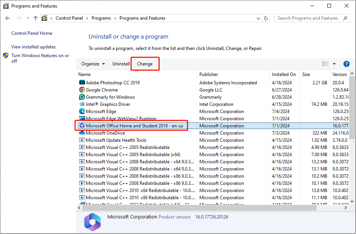Click the Programs and Features breadcrumb
Image resolution: width=356 pixels, height=234 pixels.
point(142,18)
